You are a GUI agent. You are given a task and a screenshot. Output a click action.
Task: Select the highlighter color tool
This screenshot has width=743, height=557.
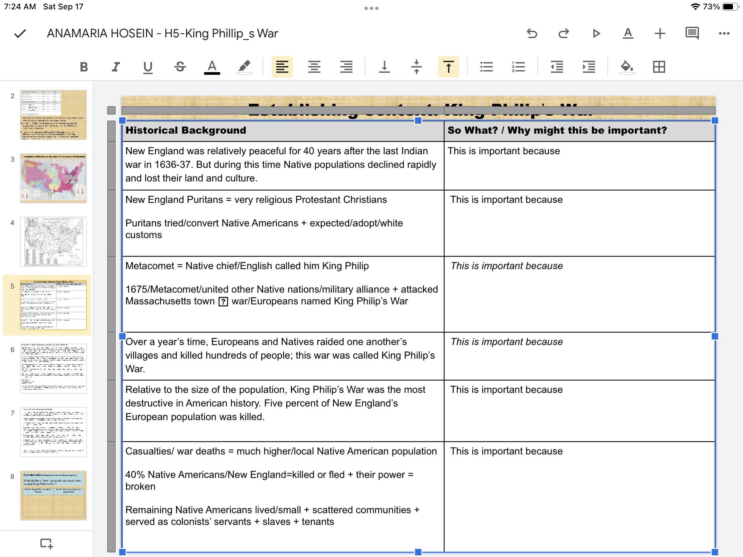244,67
